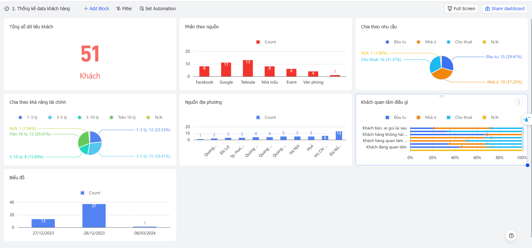Viewport: 532px width, 248px height.
Task: Click the Nhà mẫu bar in source chart
Action: click(269, 71)
